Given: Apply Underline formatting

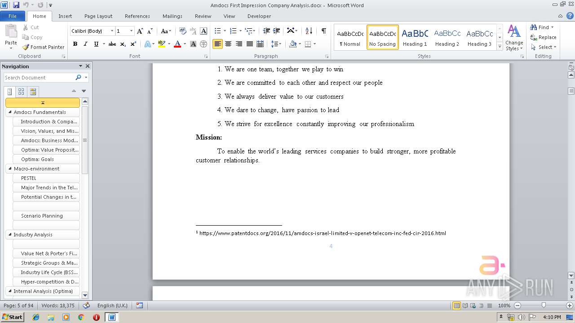Looking at the screenshot, I should point(96,44).
